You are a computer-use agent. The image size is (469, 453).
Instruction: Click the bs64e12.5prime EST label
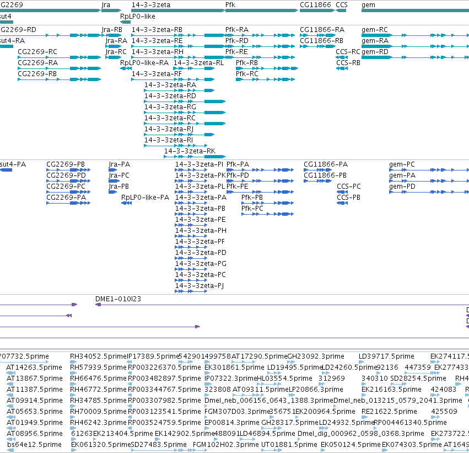click(x=34, y=445)
